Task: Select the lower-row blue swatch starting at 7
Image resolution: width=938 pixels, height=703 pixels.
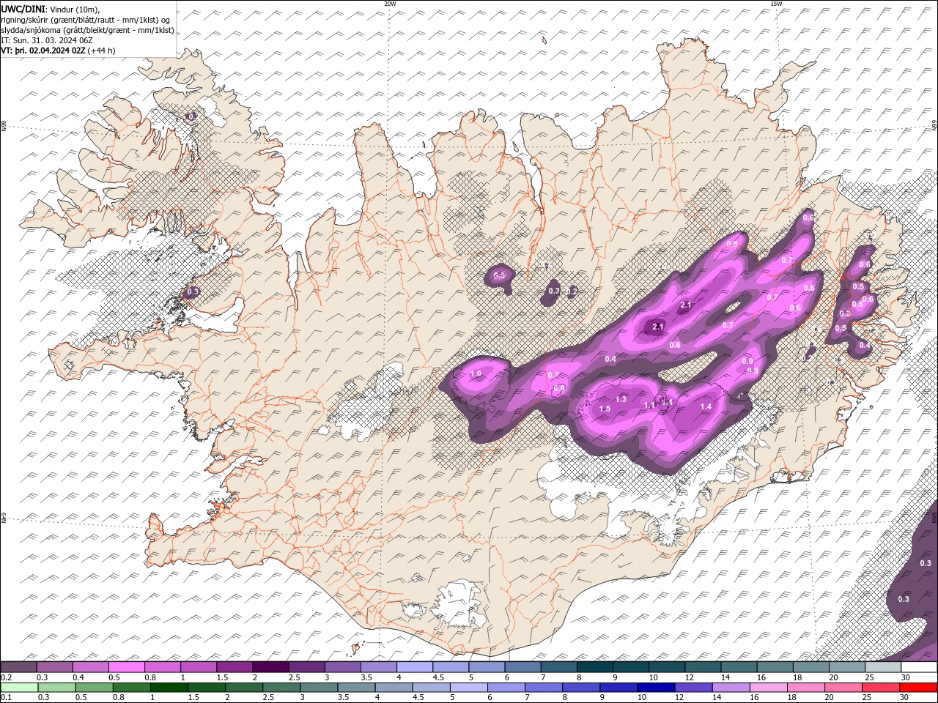Action: (544, 688)
